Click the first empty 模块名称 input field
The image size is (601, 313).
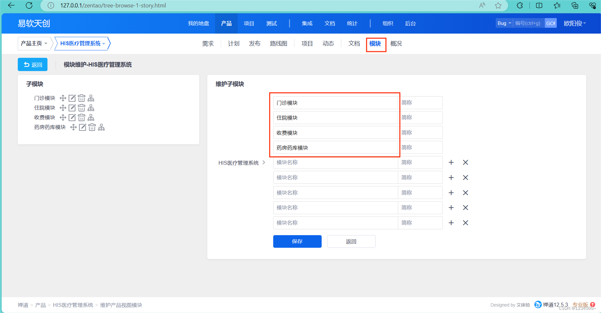336,162
